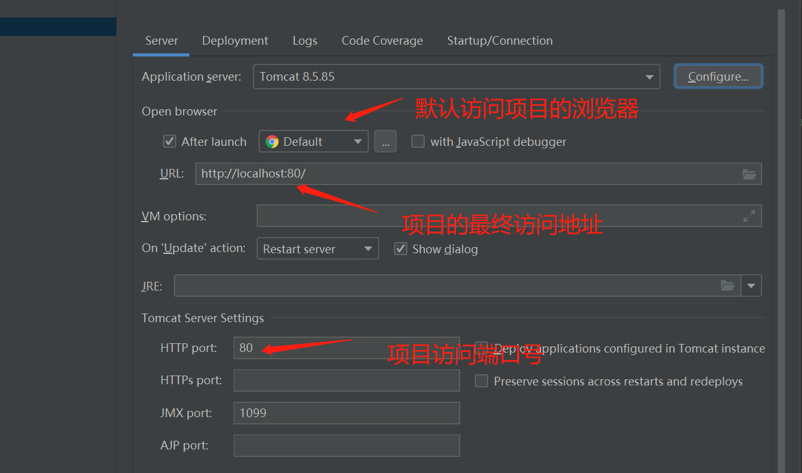802x473 pixels.
Task: Browse for a JRE folder
Action: 727,286
